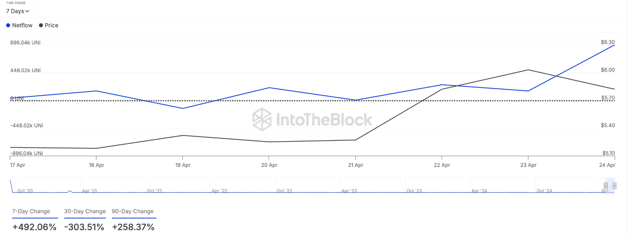
Task: Click the 20 Apr x-axis label
Action: pyautogui.click(x=269, y=165)
